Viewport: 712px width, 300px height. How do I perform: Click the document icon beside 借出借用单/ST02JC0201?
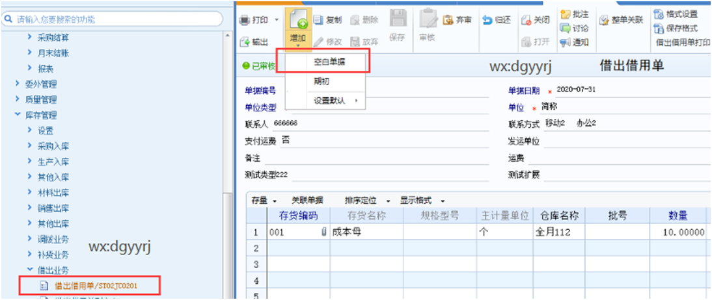click(x=44, y=286)
